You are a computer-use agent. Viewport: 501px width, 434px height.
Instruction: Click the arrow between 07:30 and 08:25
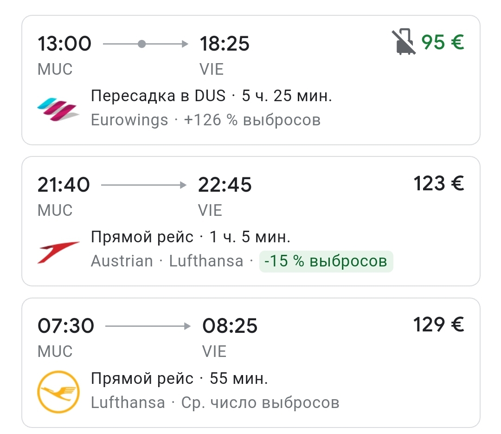(148, 326)
